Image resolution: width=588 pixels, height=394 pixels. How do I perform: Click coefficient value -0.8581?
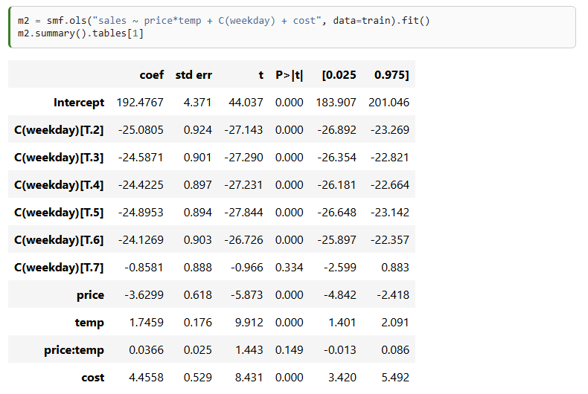pos(144,268)
